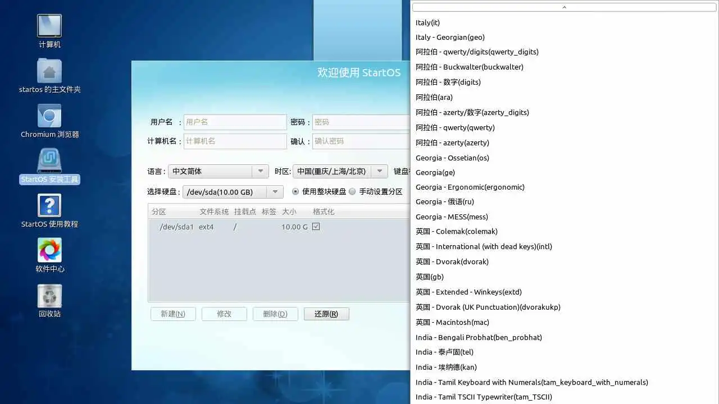Choose 英国 - Colemak(colemak) layout
This screenshot has height=404, width=719.
[x=565, y=231]
